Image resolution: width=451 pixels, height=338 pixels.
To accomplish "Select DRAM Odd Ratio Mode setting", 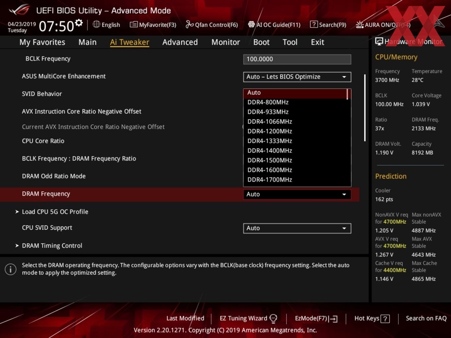I will click(54, 176).
